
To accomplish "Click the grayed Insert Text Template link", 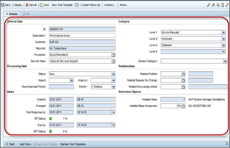I will tap(47, 144).
